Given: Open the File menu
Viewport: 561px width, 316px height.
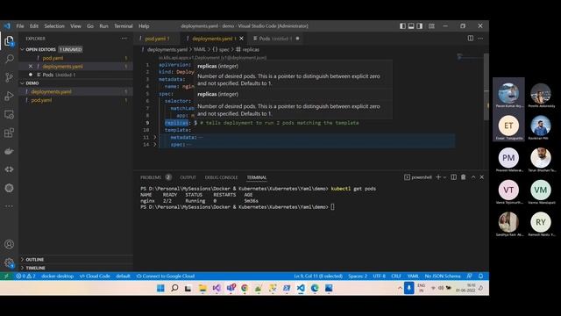Looking at the screenshot, I should coord(20,26).
